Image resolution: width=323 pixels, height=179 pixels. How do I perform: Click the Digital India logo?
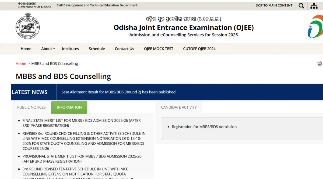[315, 27]
